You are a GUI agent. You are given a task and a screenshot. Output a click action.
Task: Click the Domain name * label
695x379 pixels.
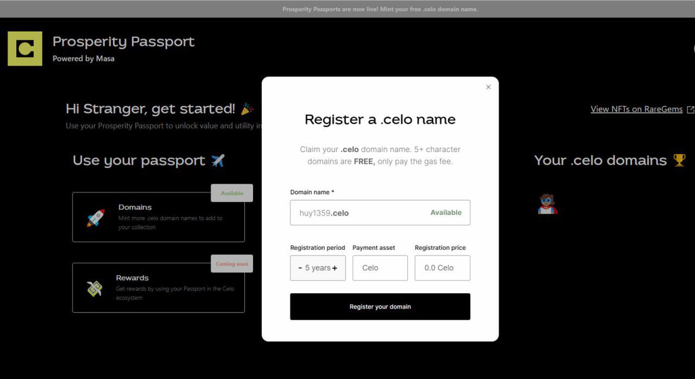pyautogui.click(x=312, y=192)
